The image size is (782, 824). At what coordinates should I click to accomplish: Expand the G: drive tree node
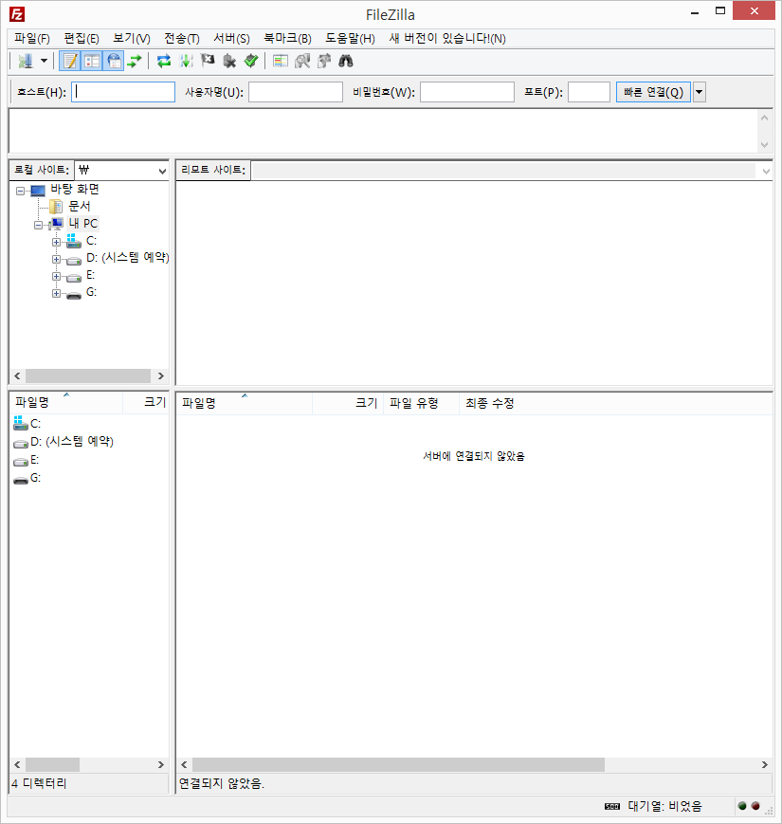click(56, 293)
